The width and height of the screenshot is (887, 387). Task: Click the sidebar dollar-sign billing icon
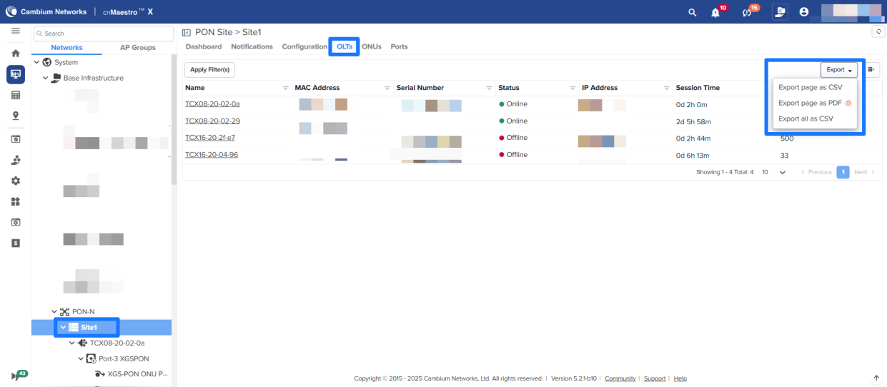click(15, 243)
